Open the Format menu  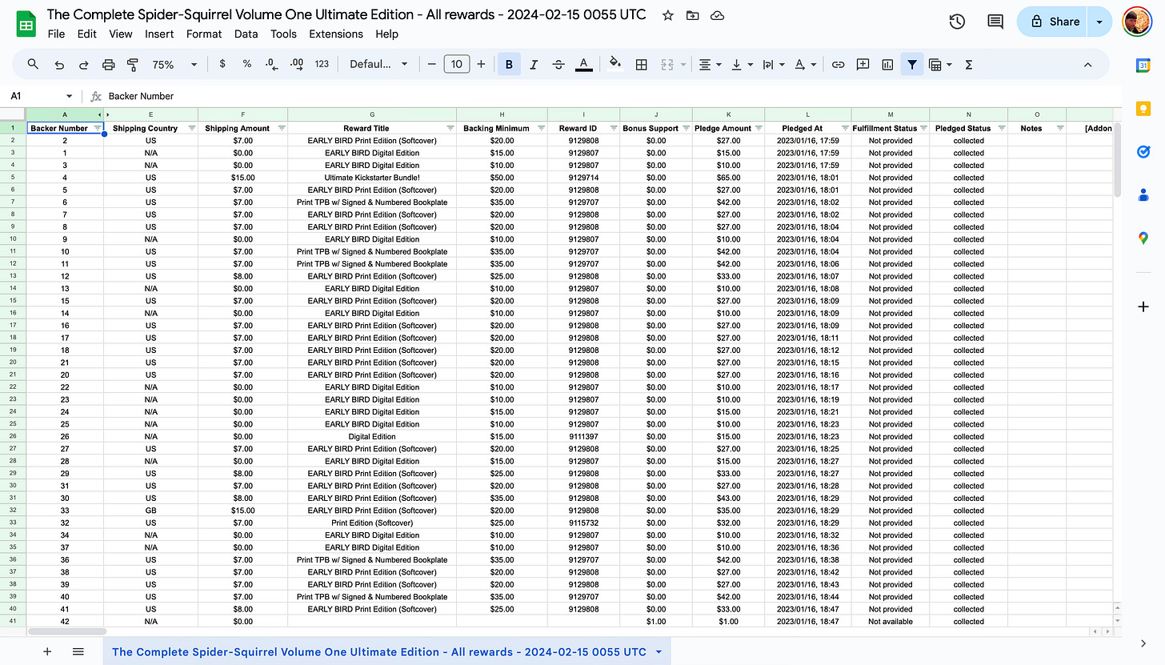pos(204,34)
